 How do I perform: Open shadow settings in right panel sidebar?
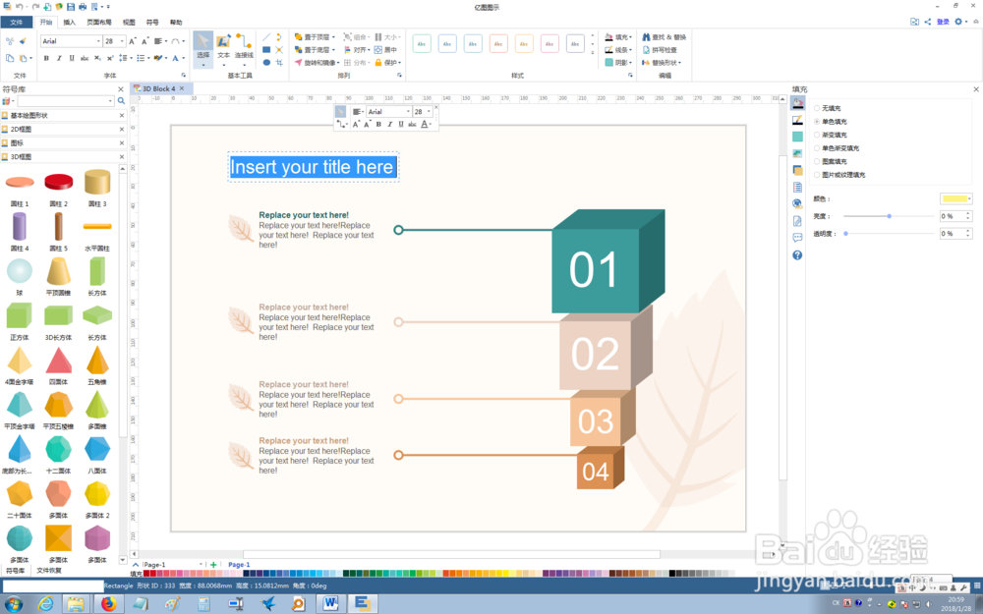coord(797,137)
